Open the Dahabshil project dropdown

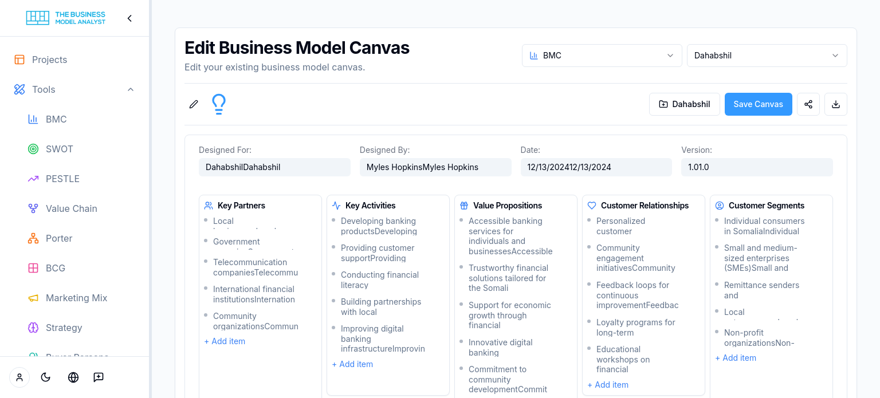(767, 56)
